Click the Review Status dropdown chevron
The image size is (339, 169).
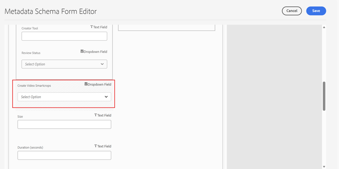point(102,64)
